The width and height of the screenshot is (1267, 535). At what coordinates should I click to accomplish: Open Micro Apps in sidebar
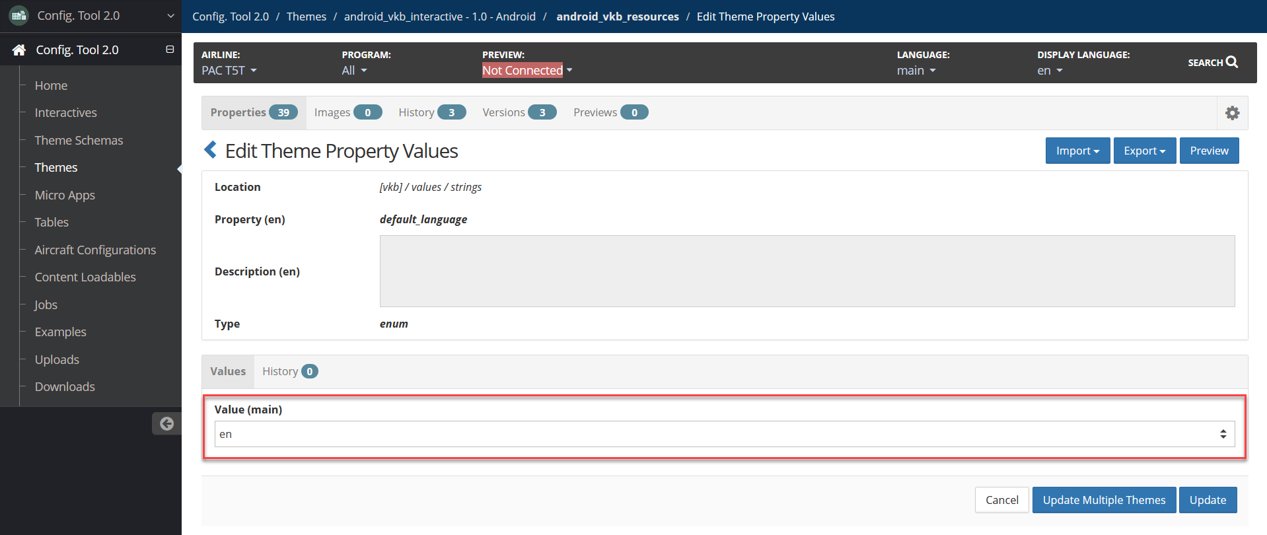(x=65, y=195)
